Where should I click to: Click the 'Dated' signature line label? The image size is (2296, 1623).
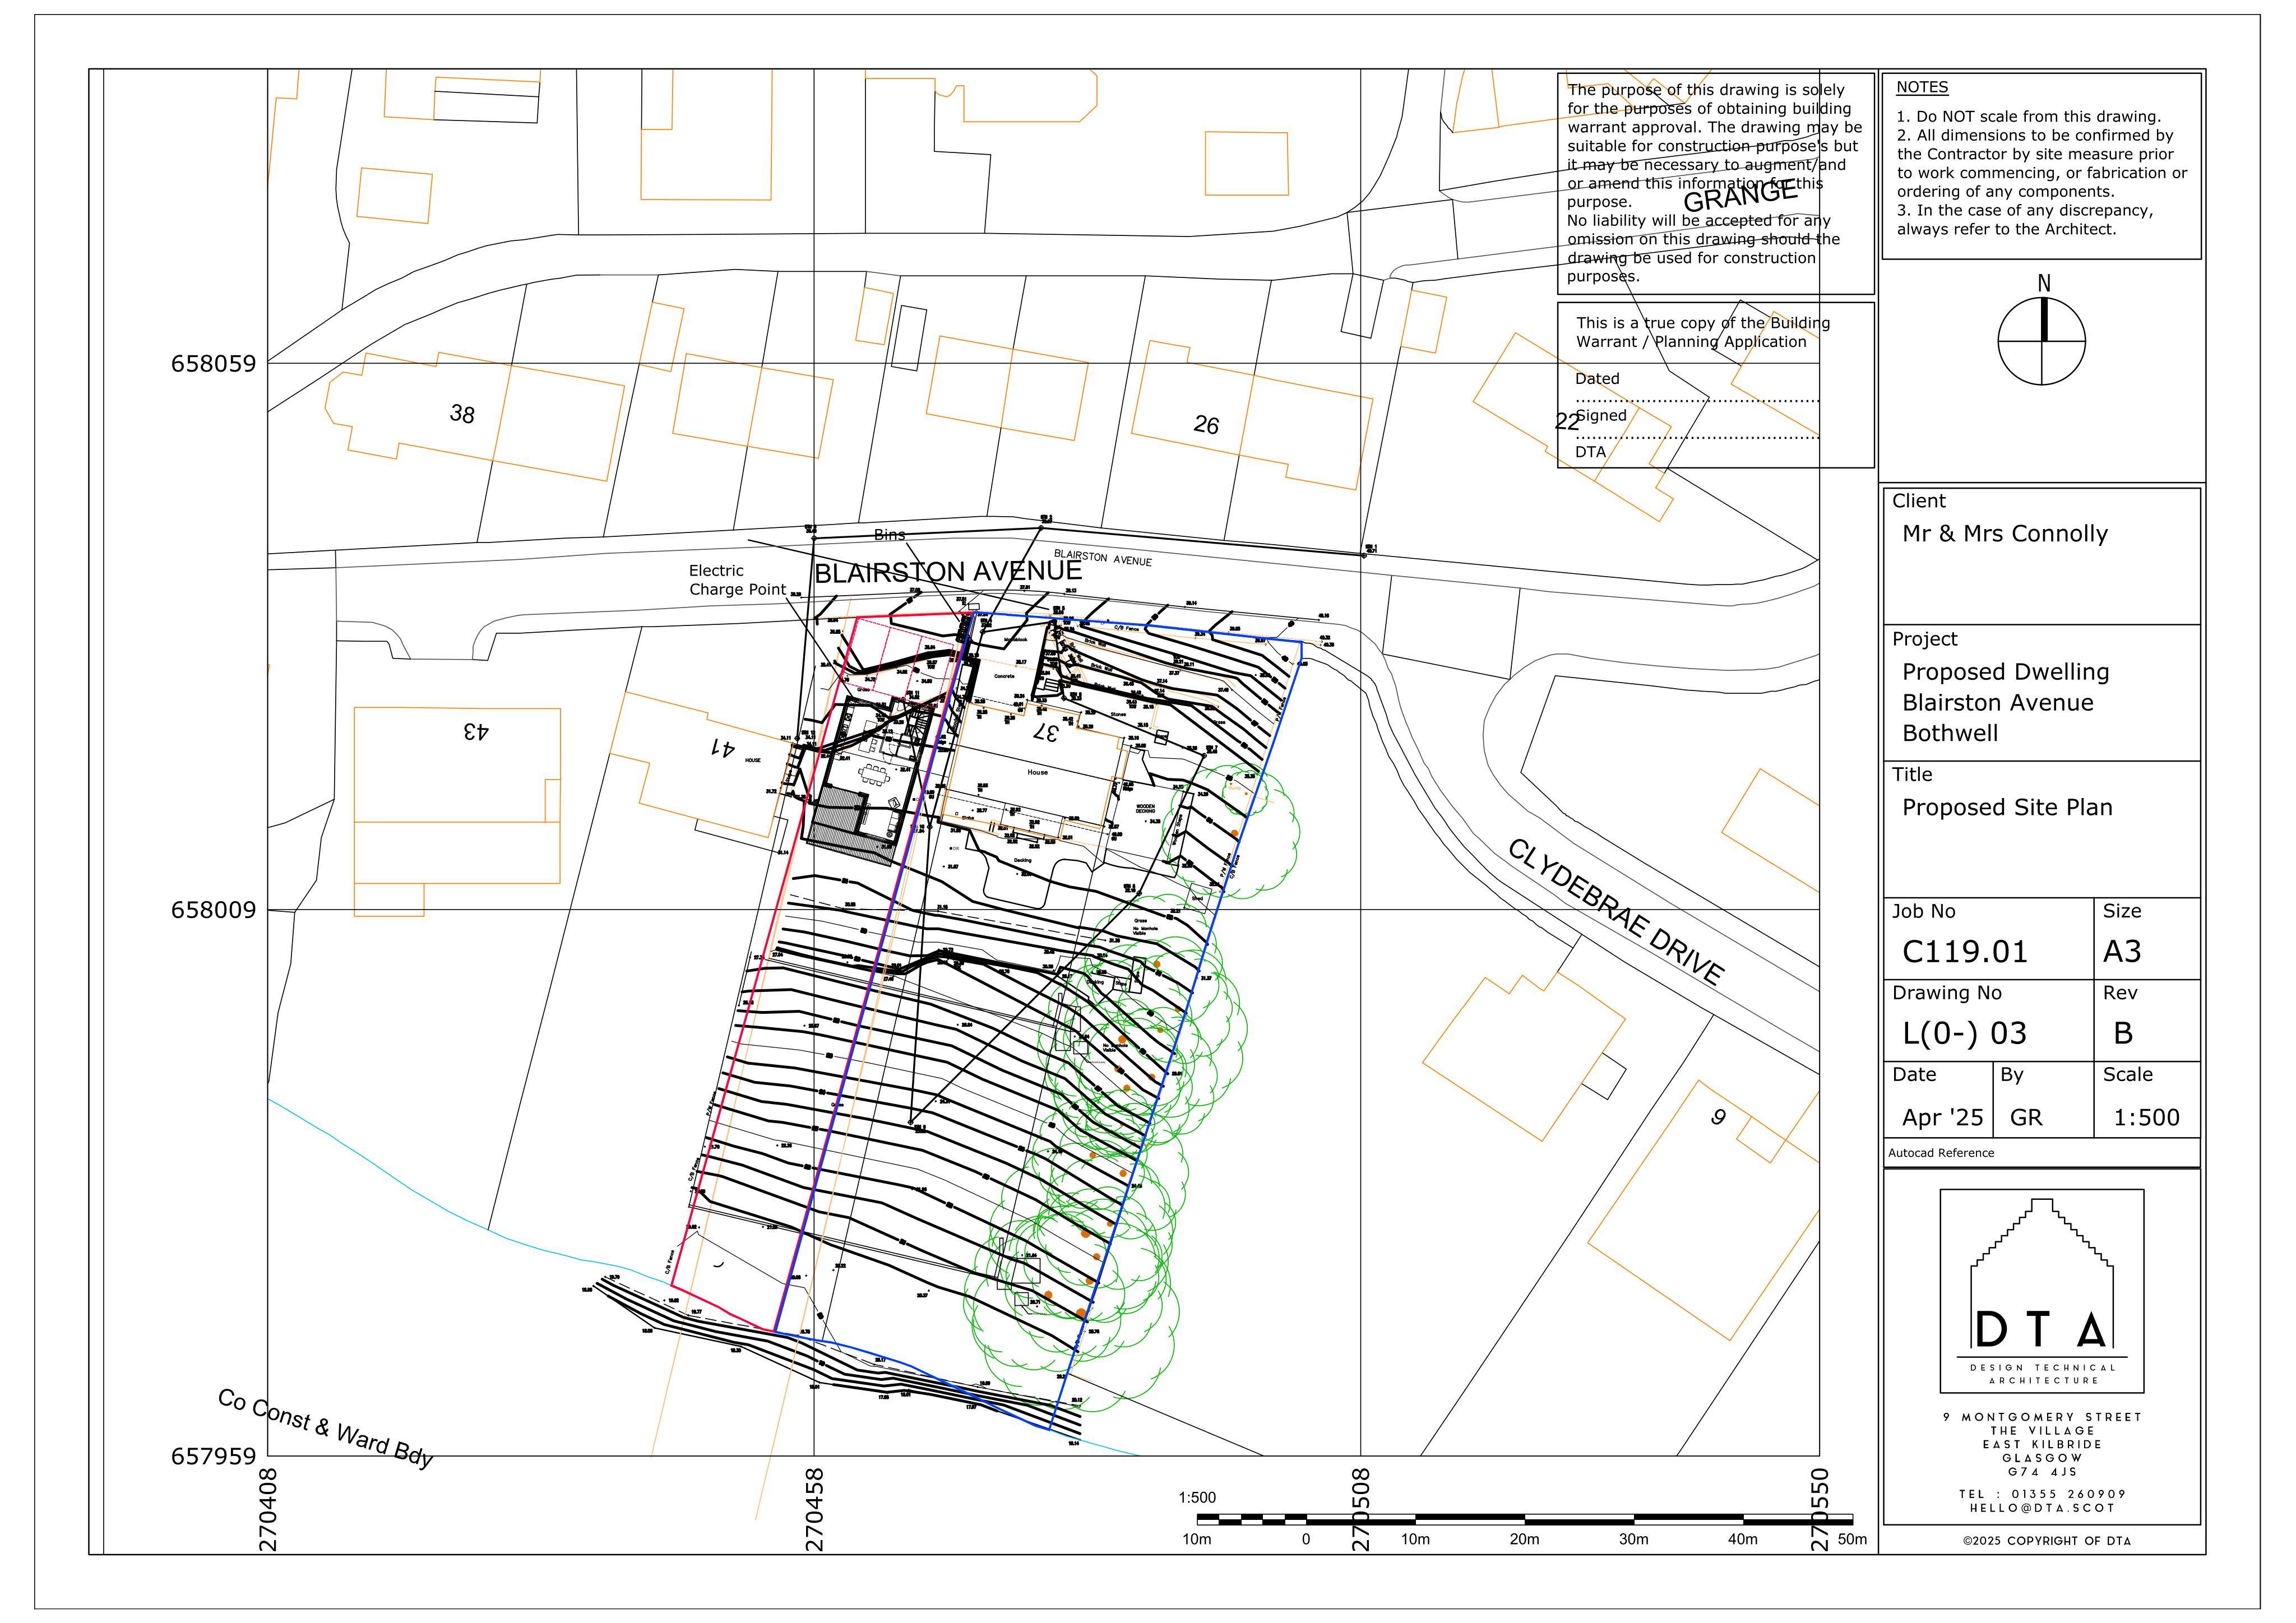click(1597, 379)
